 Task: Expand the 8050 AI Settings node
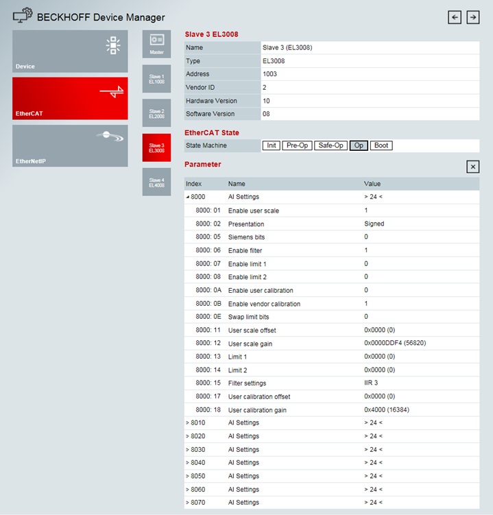click(x=188, y=476)
